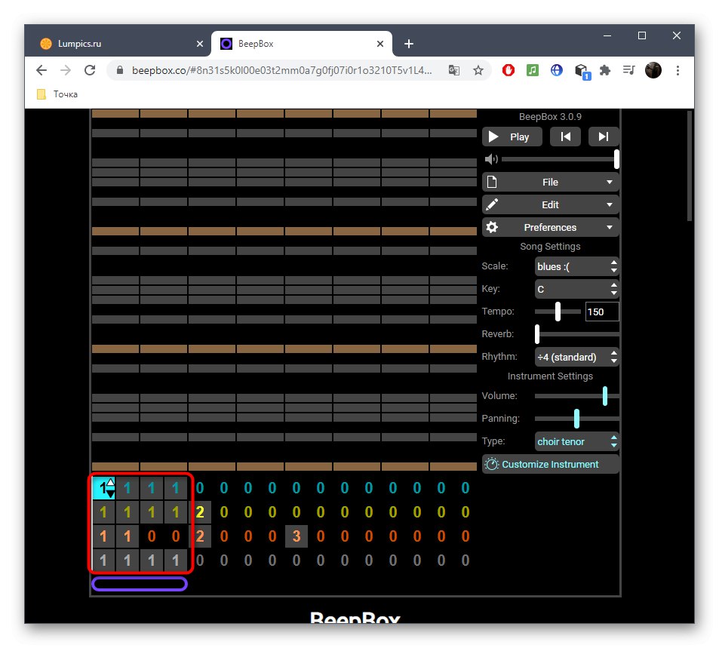Screen dimensions: 719x648
Task: Click the blue globe extension icon
Action: [557, 70]
